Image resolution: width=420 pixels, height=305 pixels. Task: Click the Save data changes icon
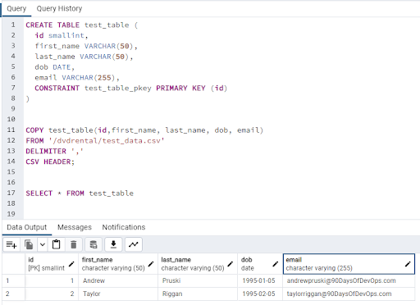[x=94, y=244]
